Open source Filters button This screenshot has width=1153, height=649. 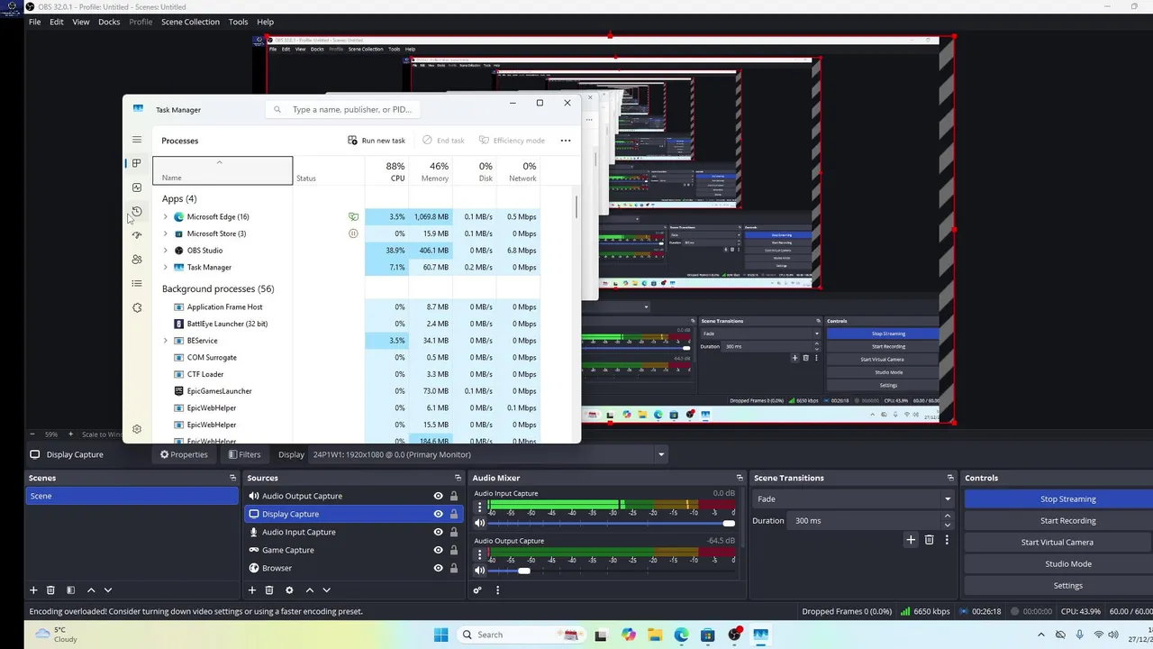click(244, 454)
